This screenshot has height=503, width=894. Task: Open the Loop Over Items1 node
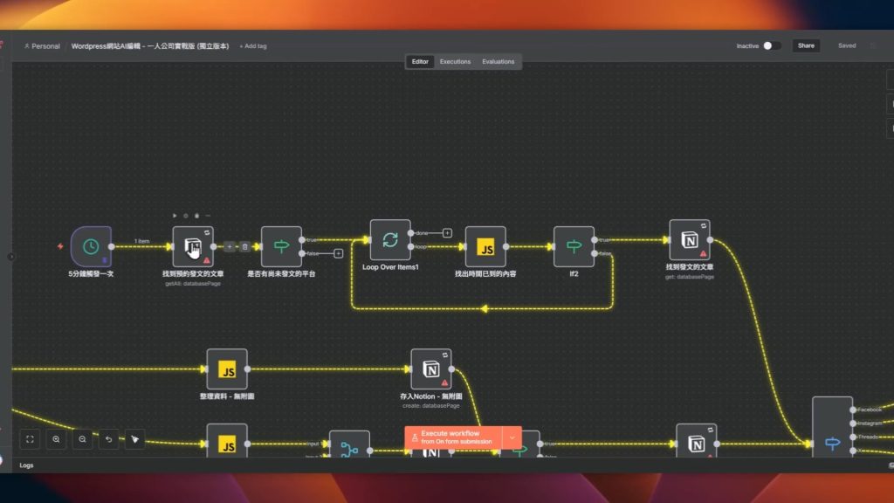pos(390,240)
